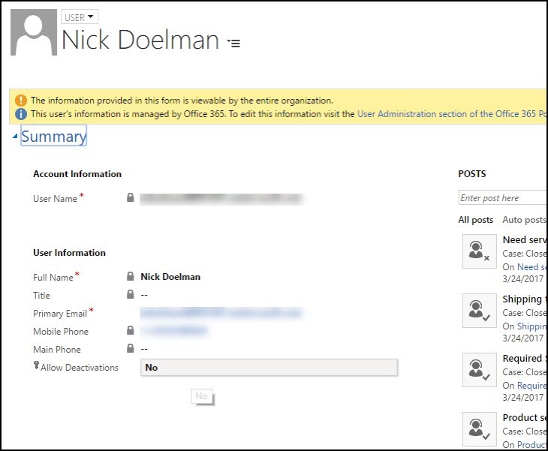Click the user profile avatar image
The width and height of the screenshot is (548, 451).
[33, 32]
